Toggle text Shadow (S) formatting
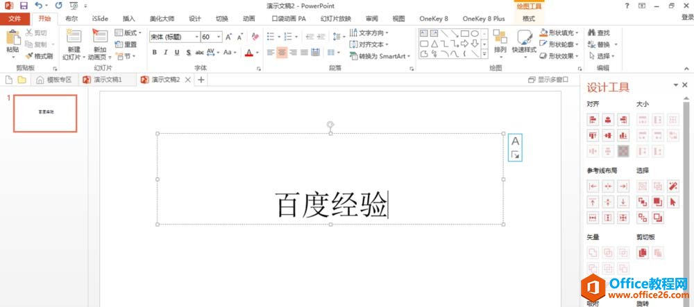 coord(188,52)
